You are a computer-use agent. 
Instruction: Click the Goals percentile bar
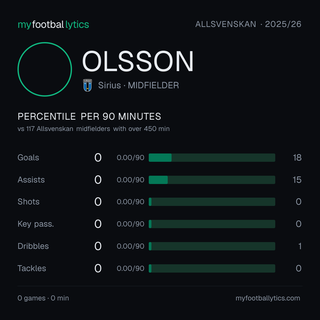click(x=212, y=158)
